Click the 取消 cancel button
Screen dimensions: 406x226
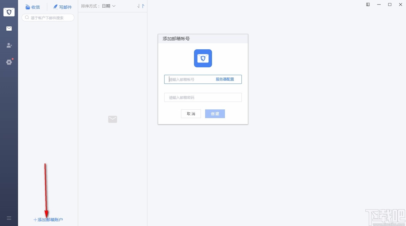tap(191, 114)
